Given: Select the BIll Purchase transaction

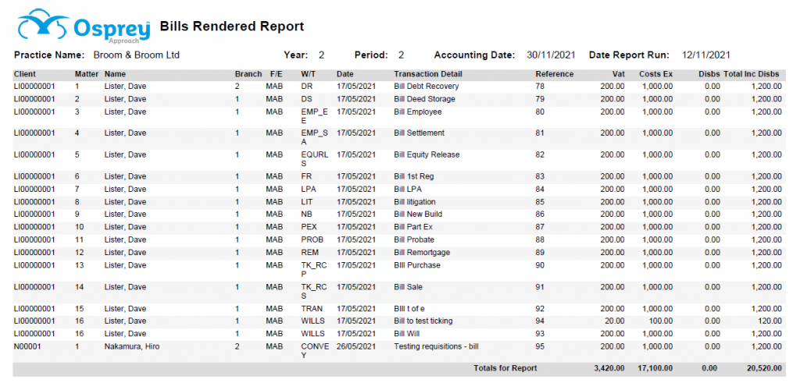Looking at the screenshot, I should pyautogui.click(x=417, y=265).
